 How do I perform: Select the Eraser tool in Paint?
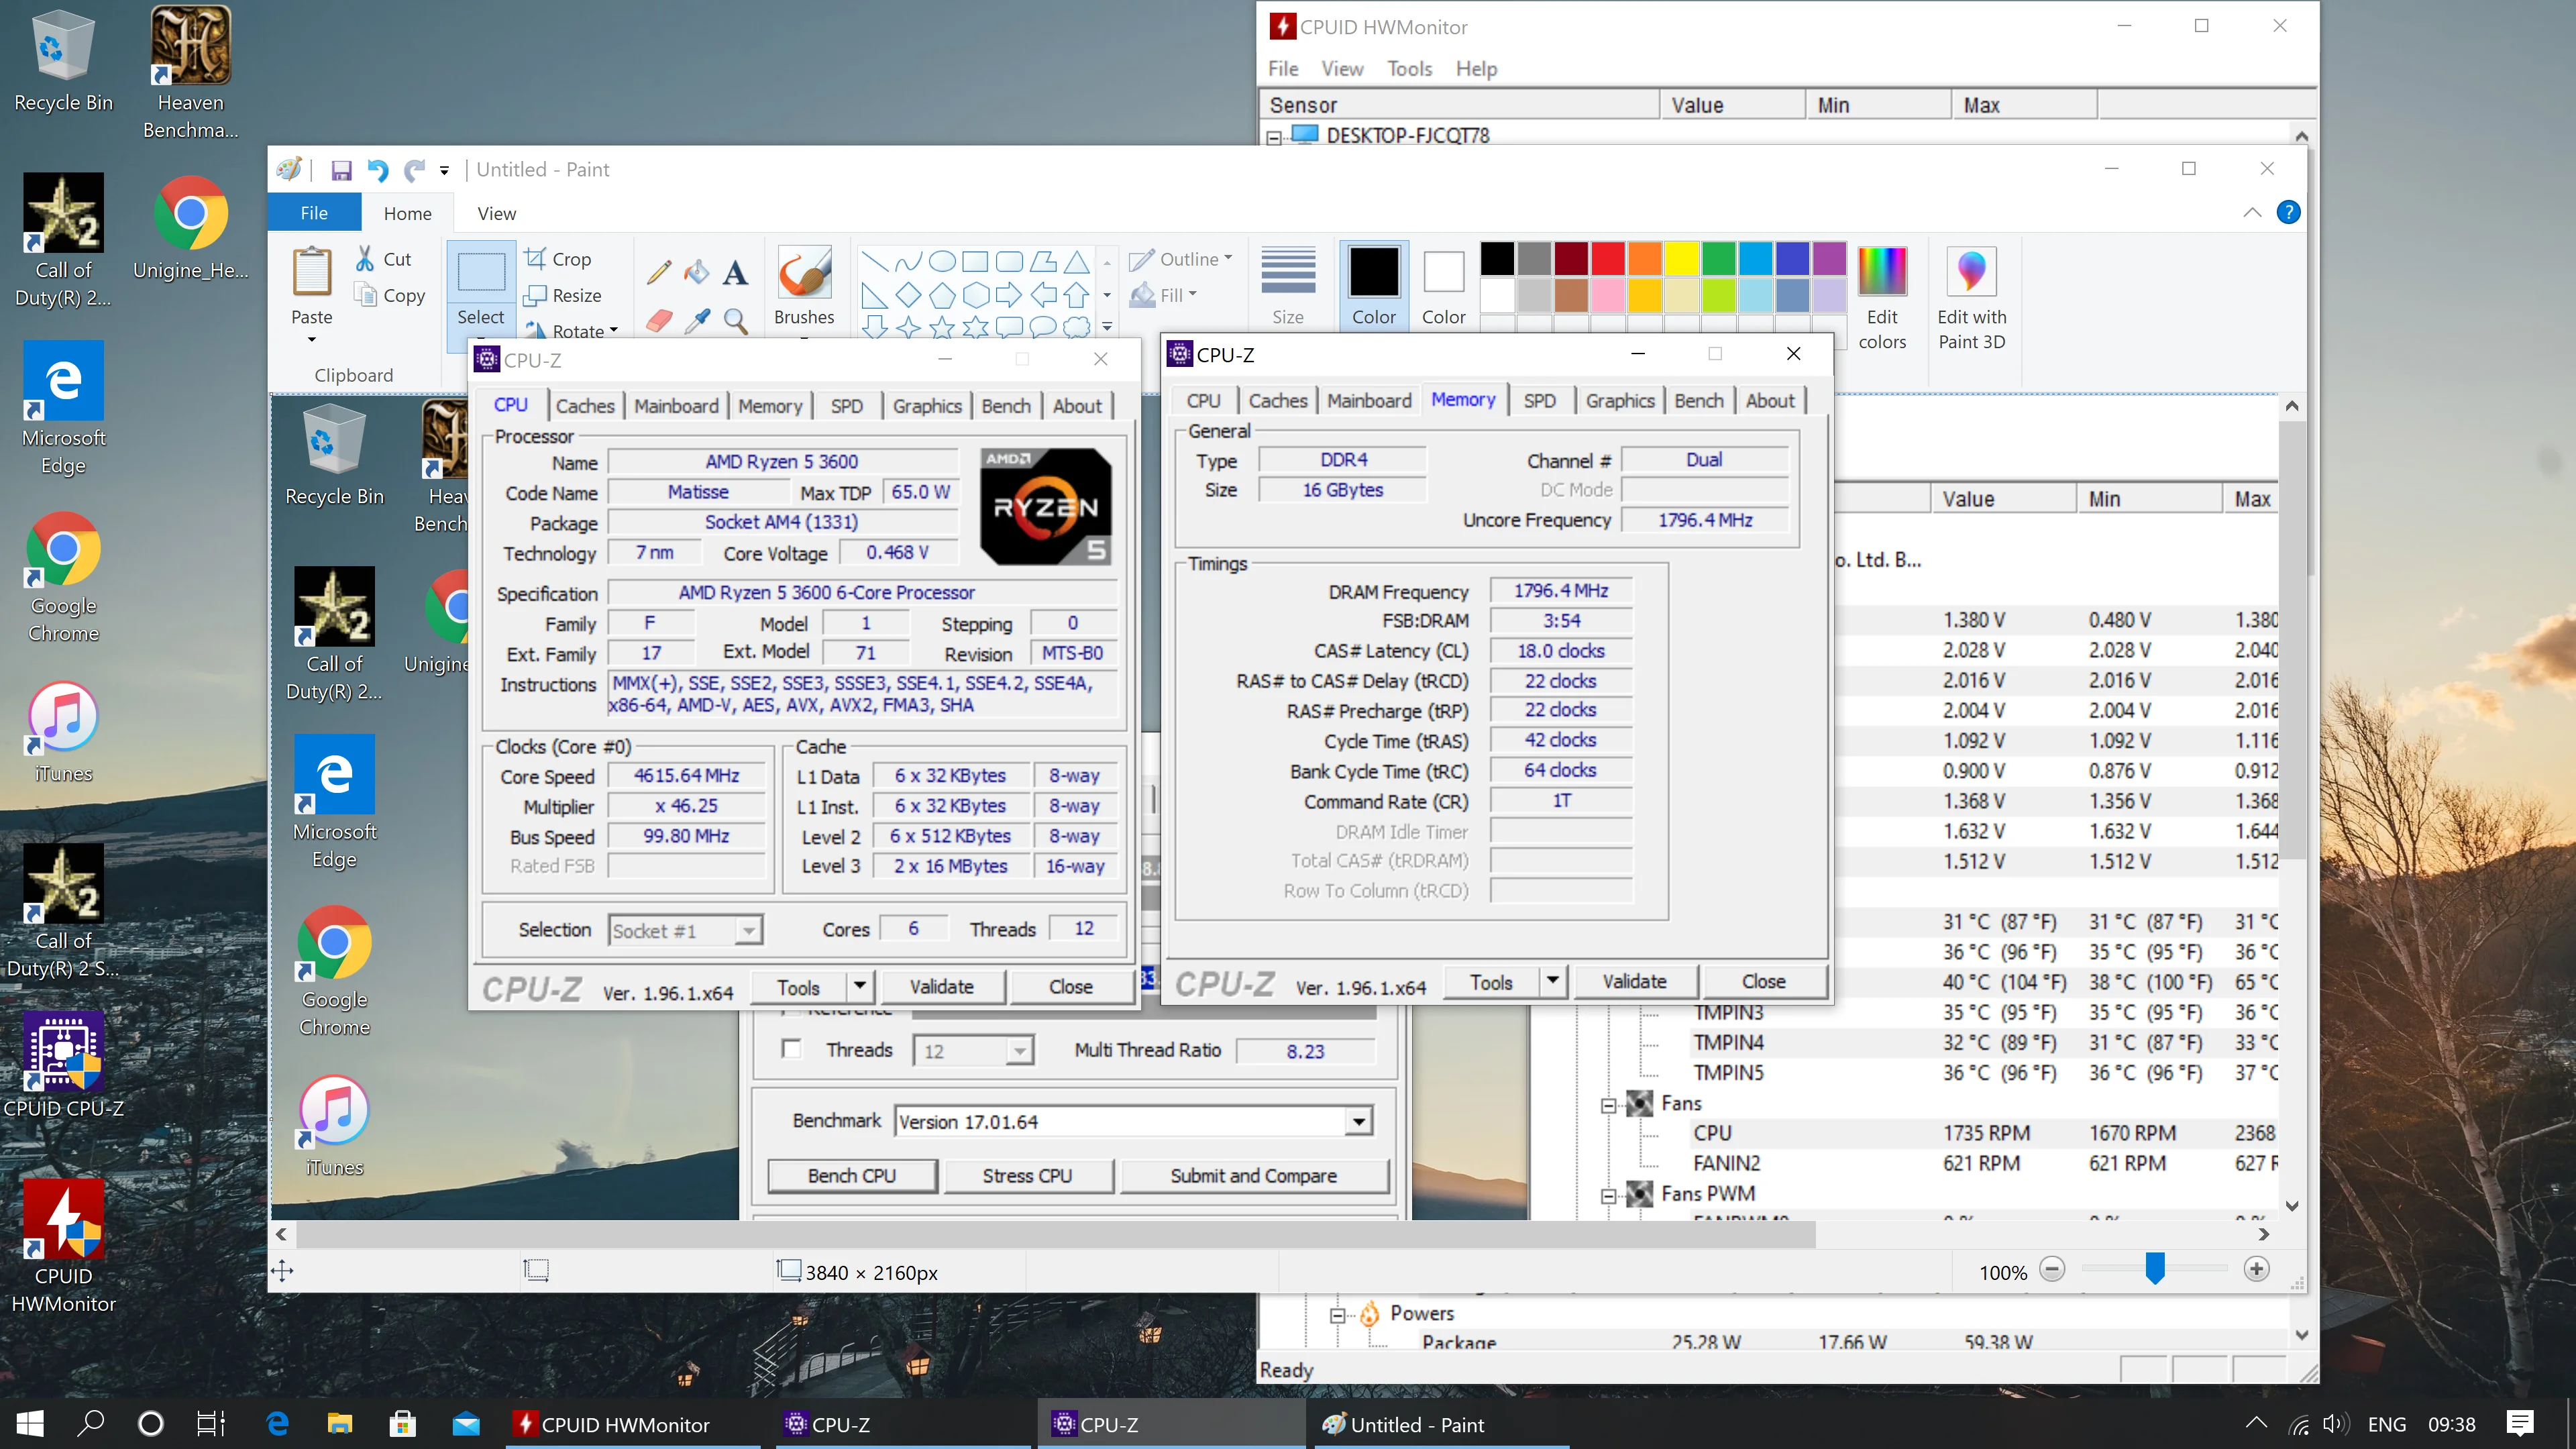659,320
